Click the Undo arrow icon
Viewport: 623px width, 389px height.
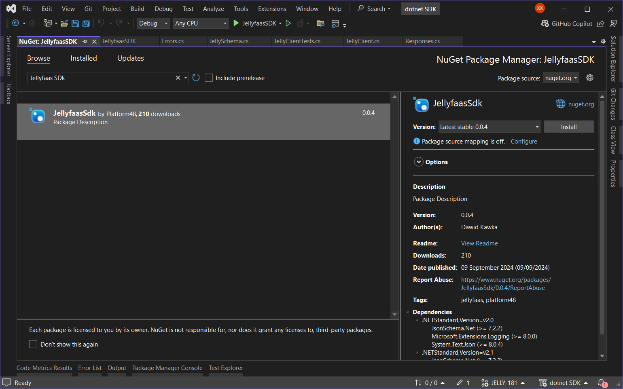pyautogui.click(x=101, y=23)
